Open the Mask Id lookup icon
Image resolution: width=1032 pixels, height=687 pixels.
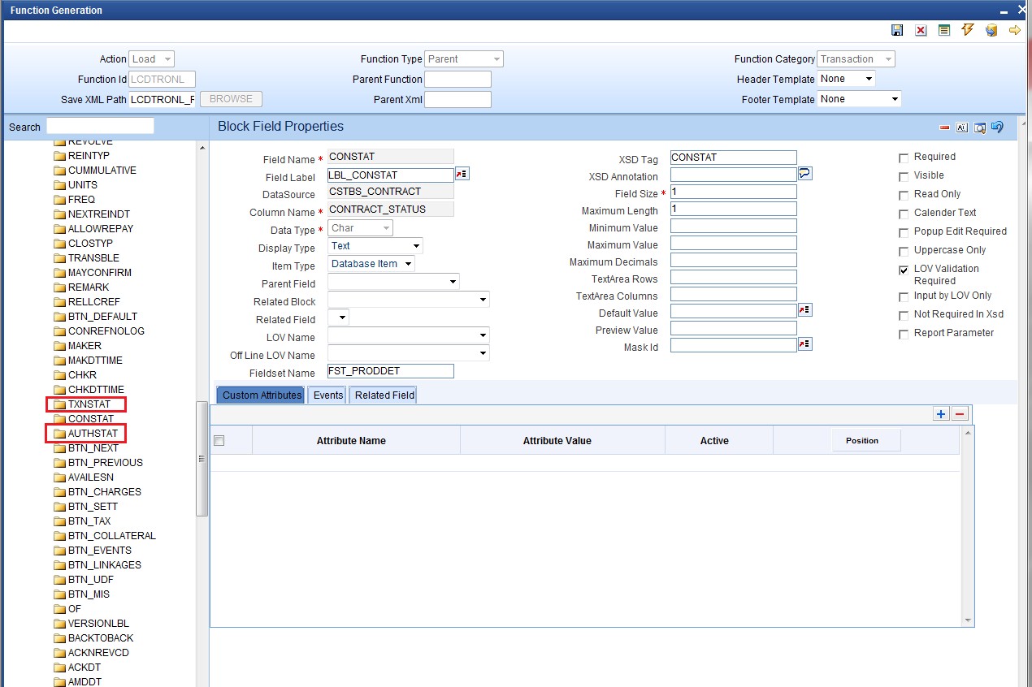pos(805,344)
